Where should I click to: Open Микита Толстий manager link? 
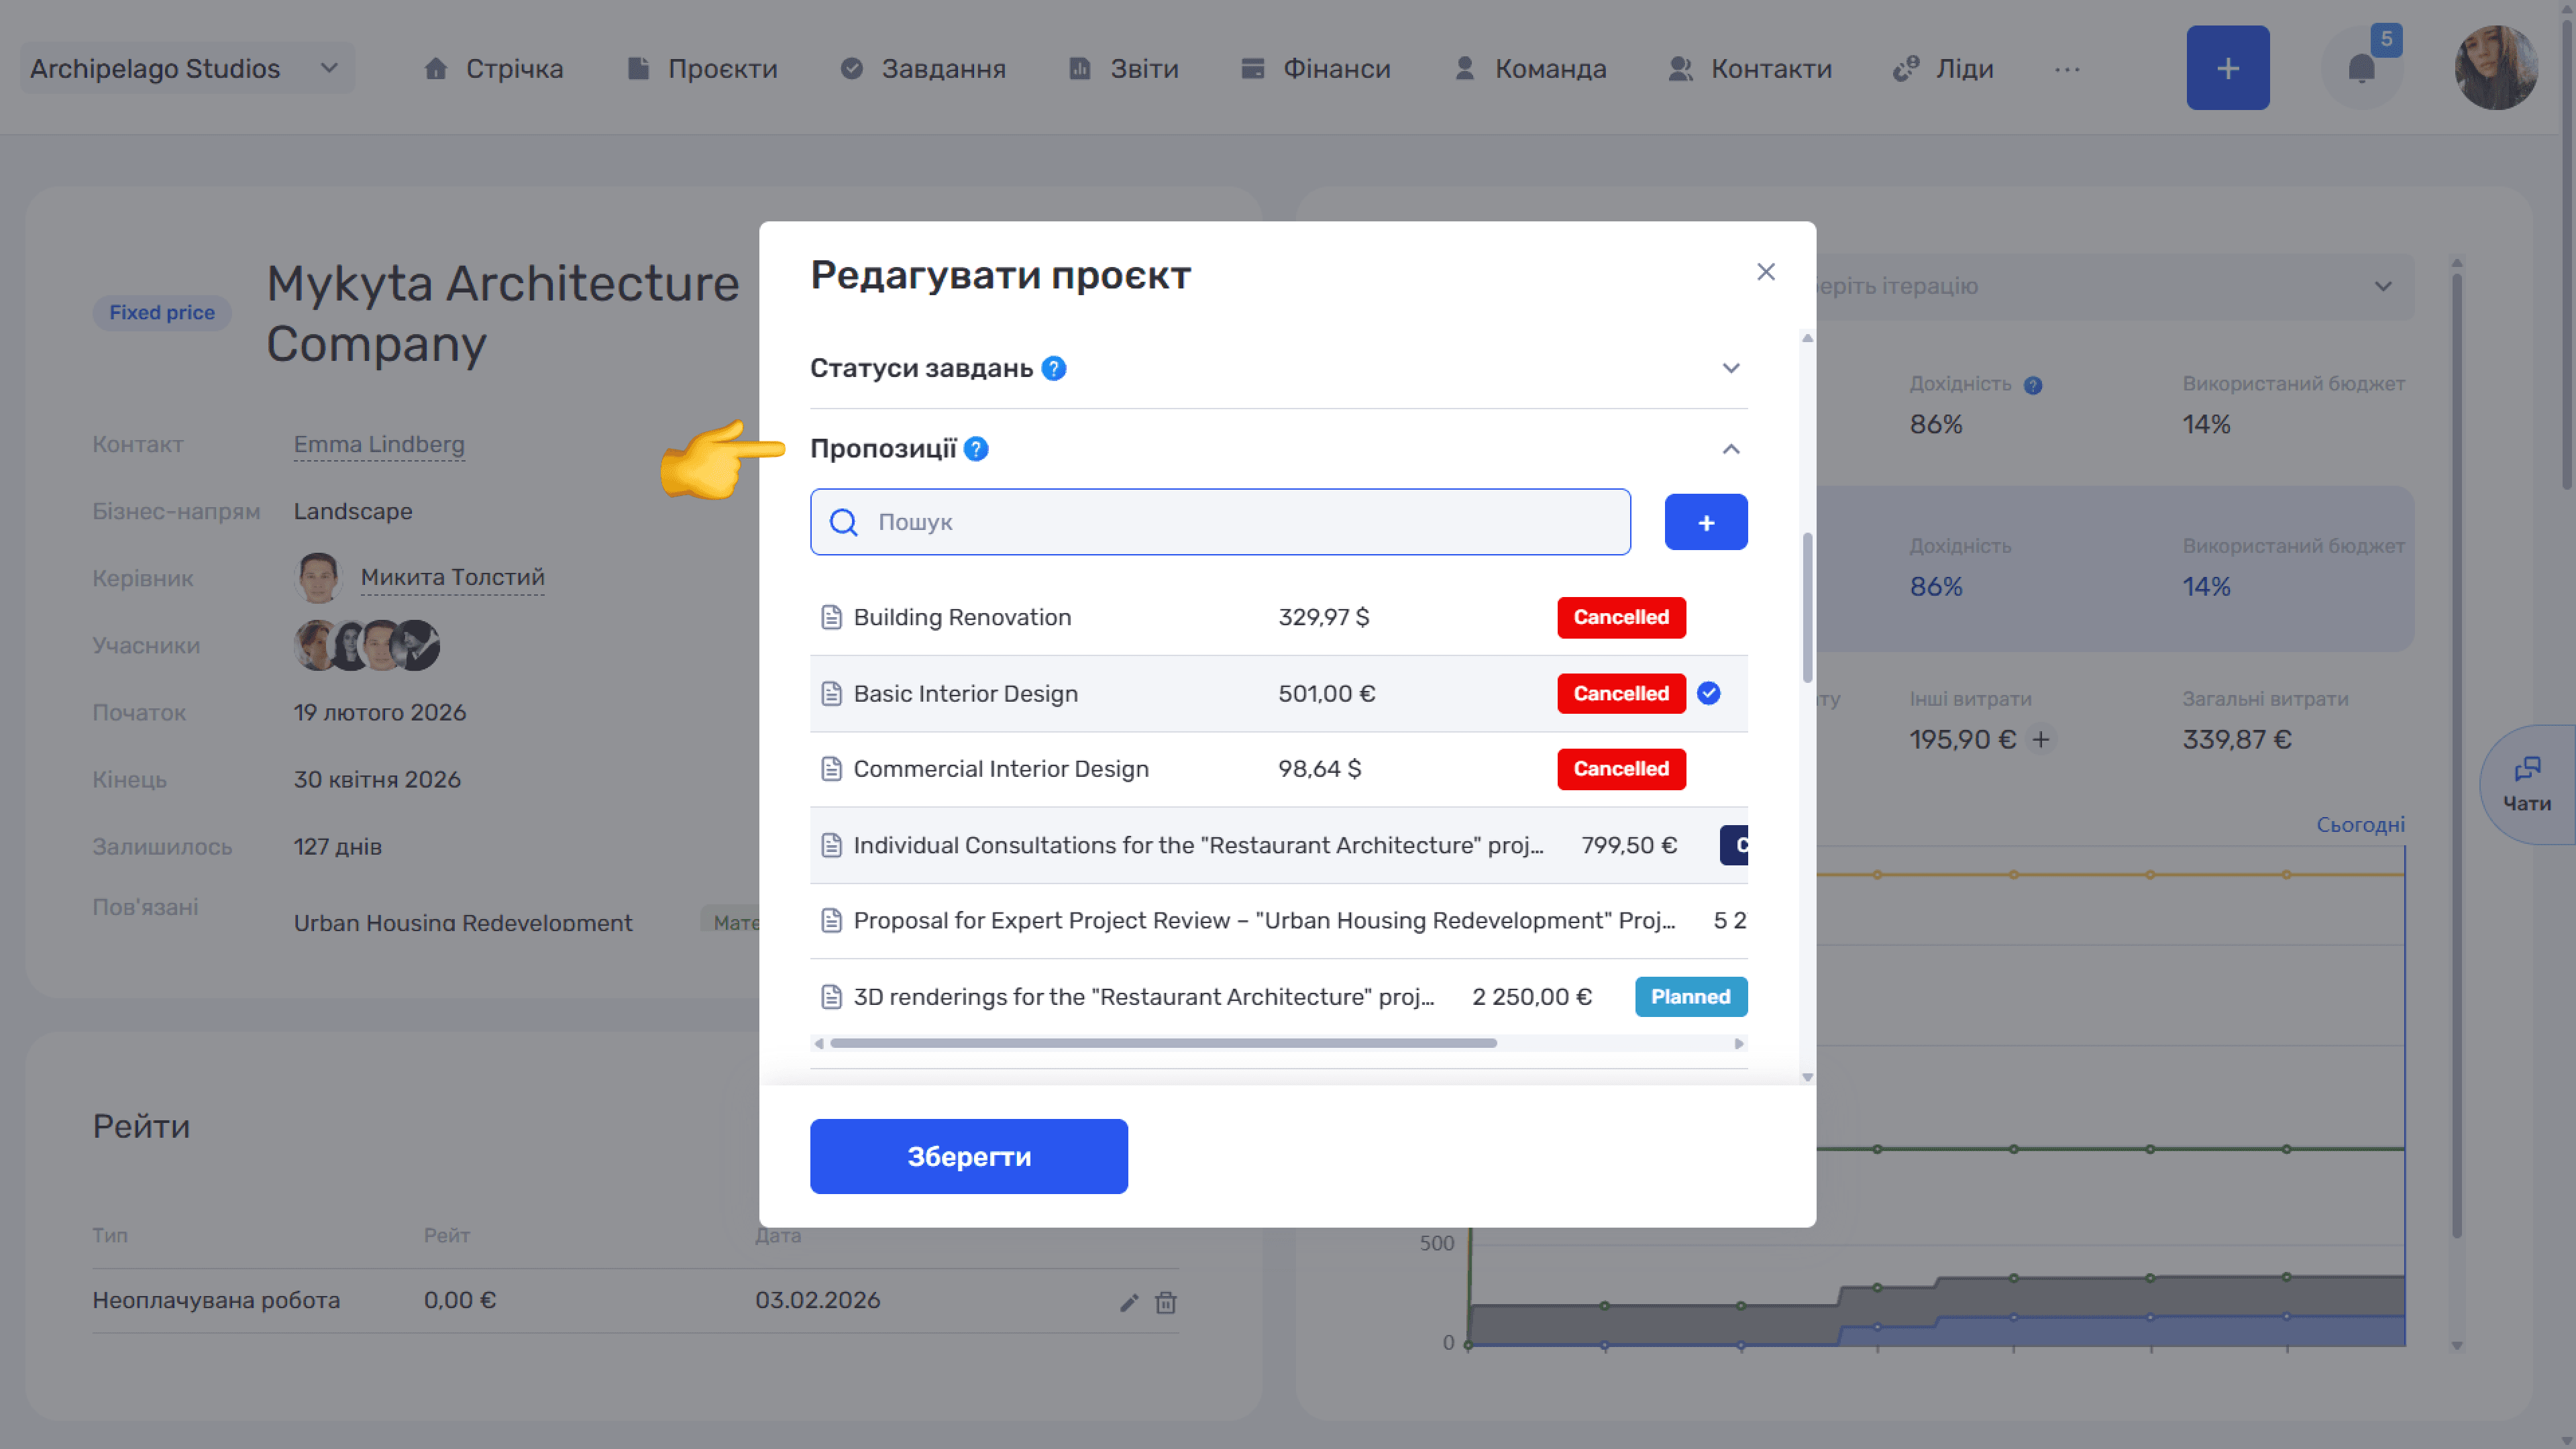point(452,577)
